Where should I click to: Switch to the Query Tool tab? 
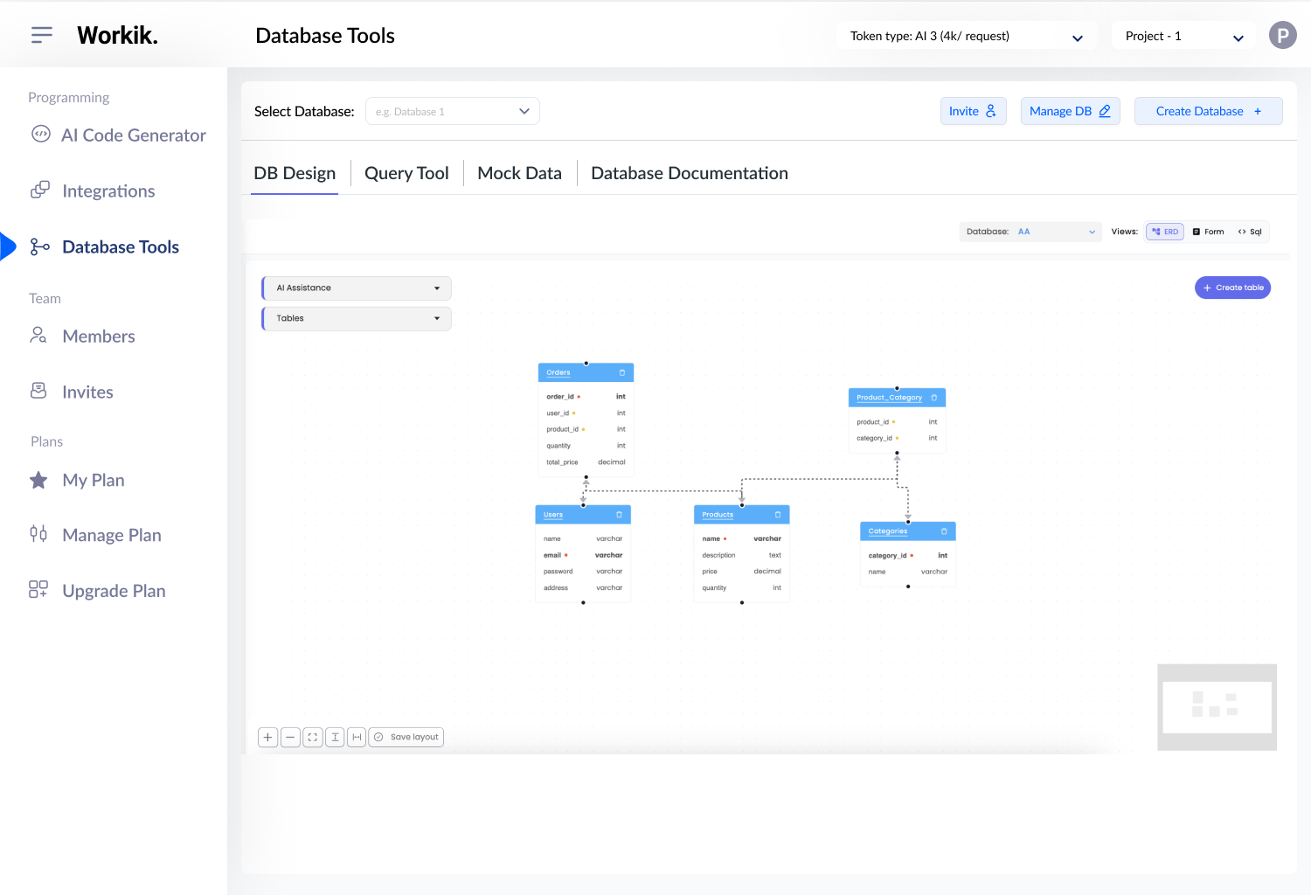coord(406,172)
